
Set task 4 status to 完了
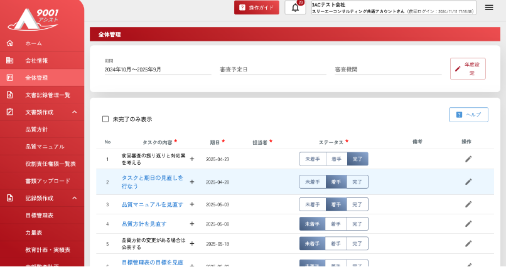(x=357, y=224)
